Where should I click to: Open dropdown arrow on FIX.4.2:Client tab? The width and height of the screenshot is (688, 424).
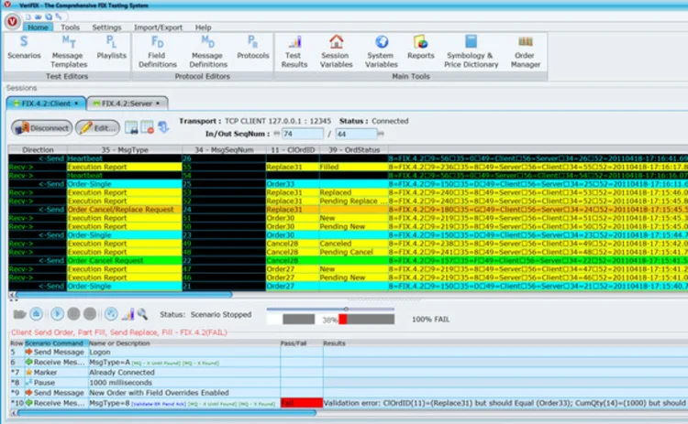coord(76,103)
